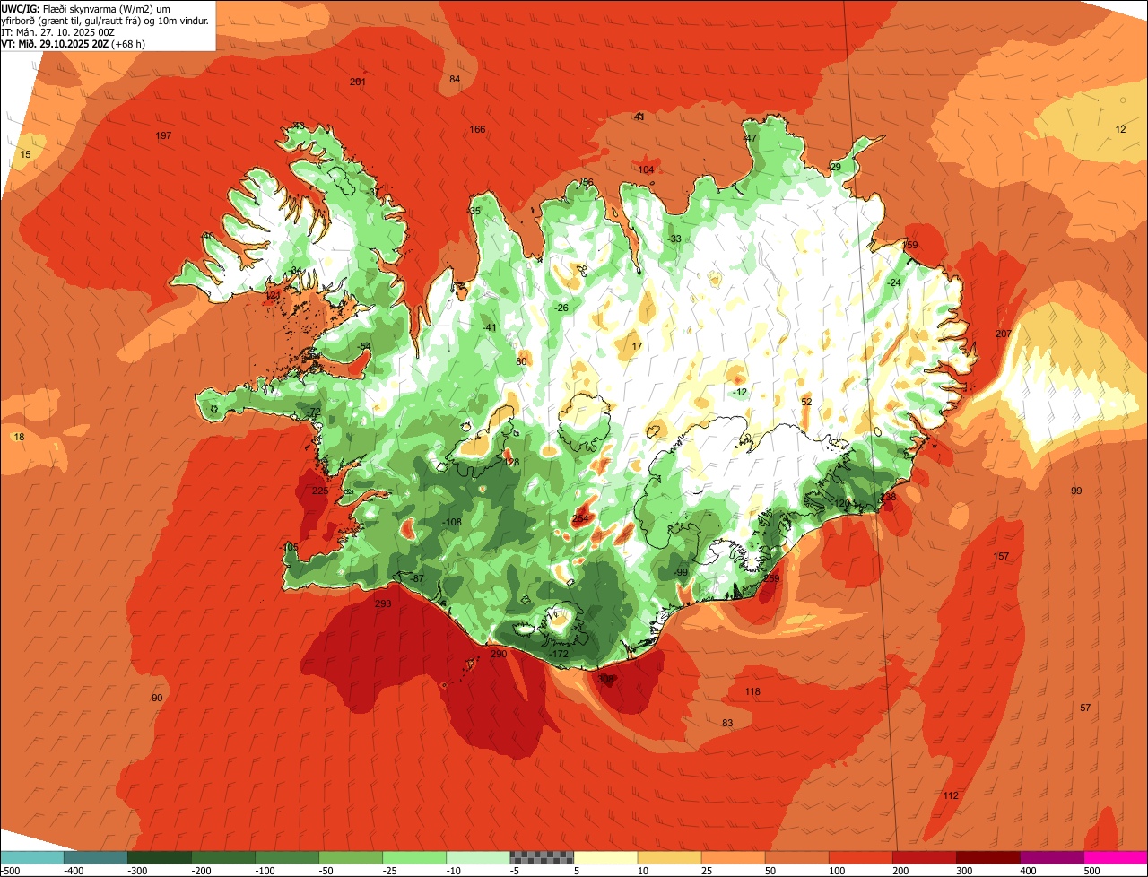
Task: Click the magenta 500+ legend swatch
Action: pos(1116,857)
